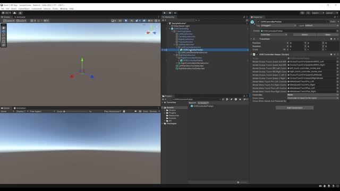Select LeftHandAnchorDetached in Hierarchy

pyautogui.click(x=191, y=66)
